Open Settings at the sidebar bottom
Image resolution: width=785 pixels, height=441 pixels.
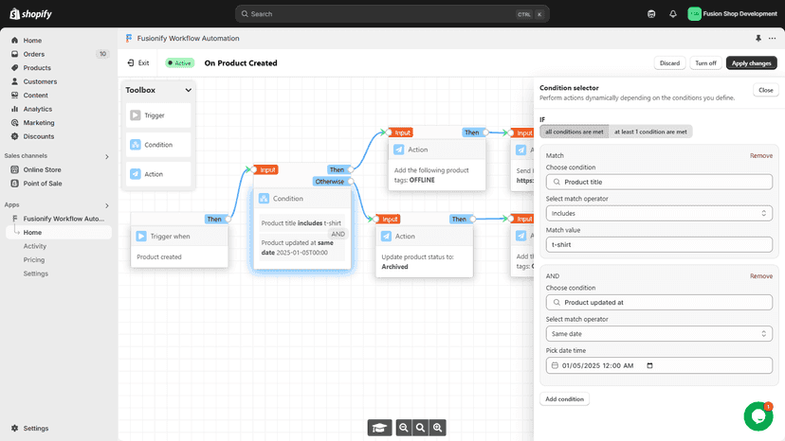click(x=35, y=428)
